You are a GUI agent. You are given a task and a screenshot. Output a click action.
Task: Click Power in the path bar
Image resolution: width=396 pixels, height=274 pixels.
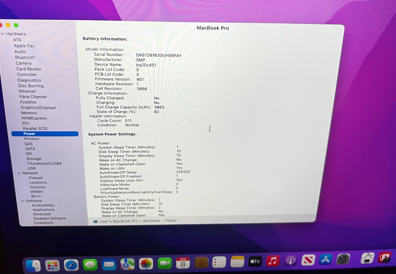(171, 220)
